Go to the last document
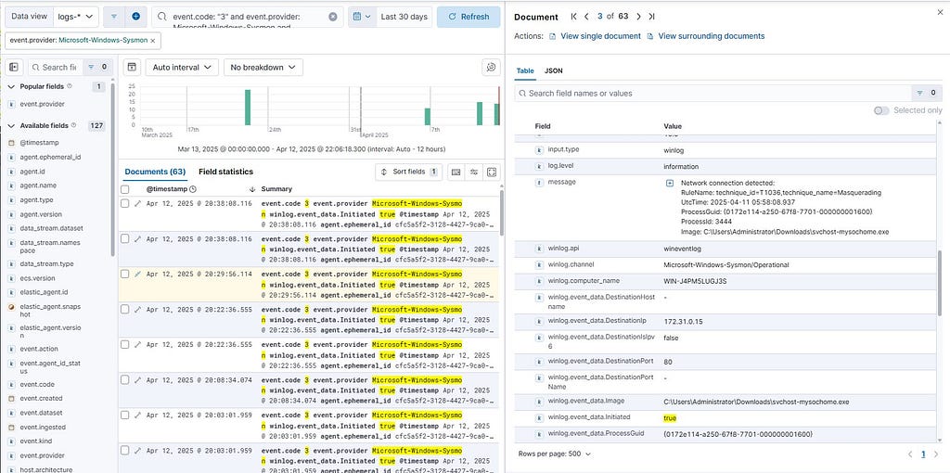 click(651, 17)
